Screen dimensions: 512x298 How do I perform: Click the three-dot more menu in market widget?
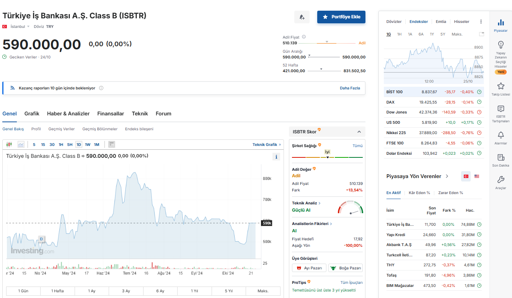coord(481,22)
